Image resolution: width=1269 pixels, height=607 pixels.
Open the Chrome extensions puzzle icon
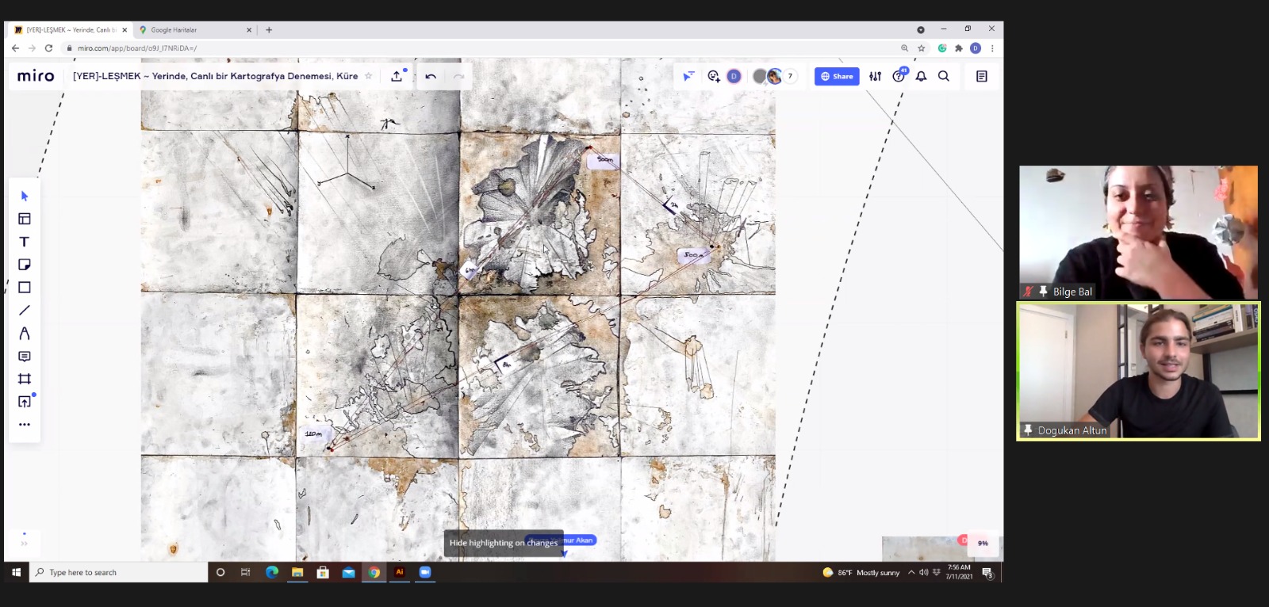coord(959,48)
